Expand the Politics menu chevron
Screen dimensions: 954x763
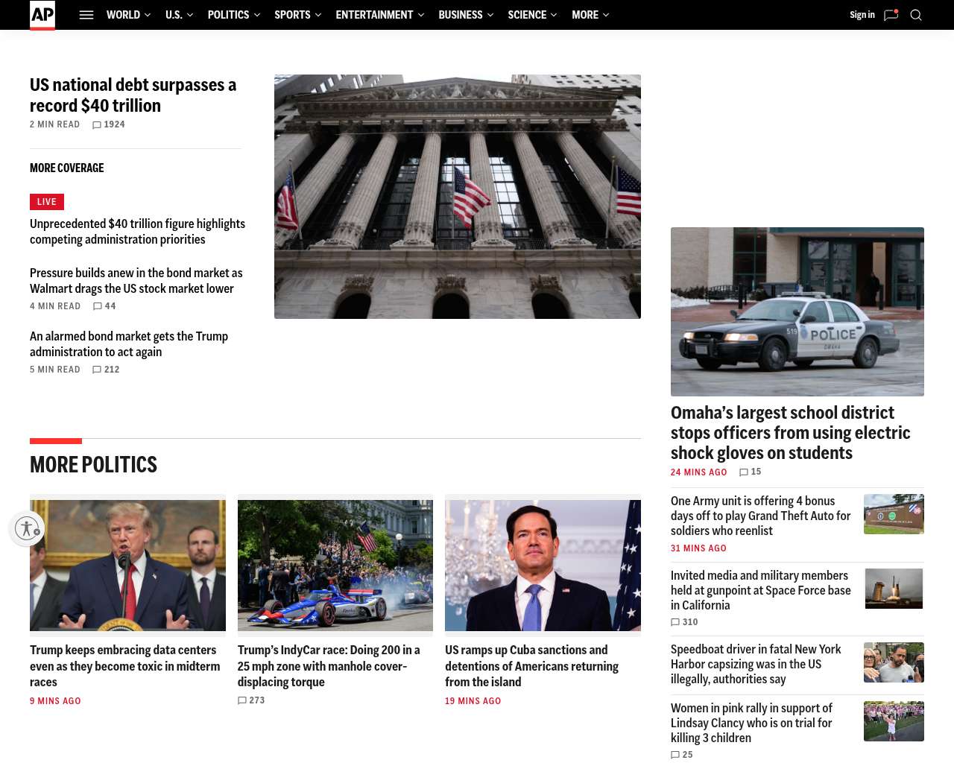pos(257,15)
